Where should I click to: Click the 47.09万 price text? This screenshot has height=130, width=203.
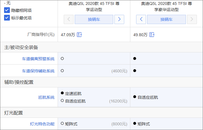(68, 35)
